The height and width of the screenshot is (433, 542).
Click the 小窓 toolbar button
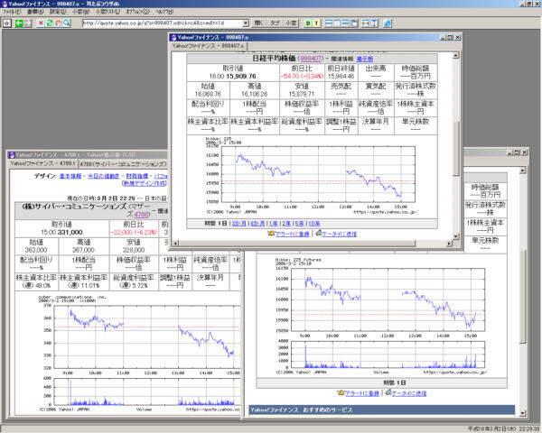(291, 23)
